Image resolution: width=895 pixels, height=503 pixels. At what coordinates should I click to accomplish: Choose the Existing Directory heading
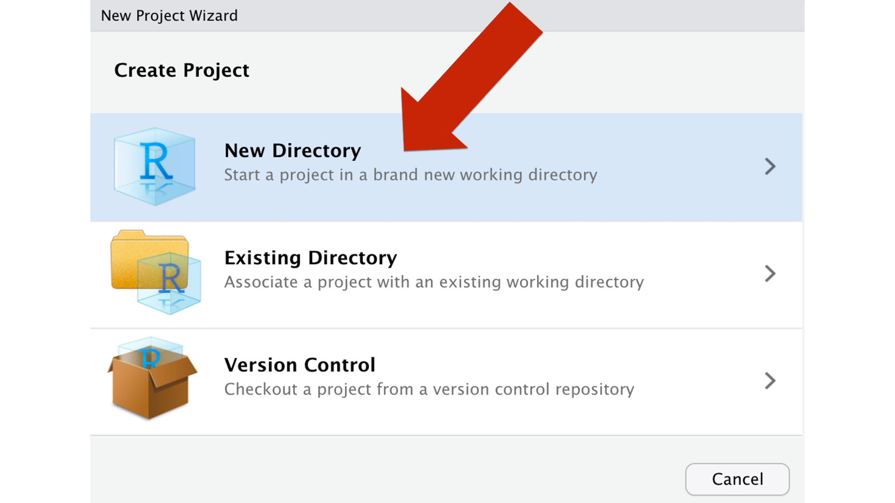(311, 258)
